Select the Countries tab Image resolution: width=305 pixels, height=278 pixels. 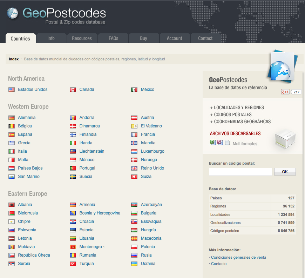[x=20, y=38]
